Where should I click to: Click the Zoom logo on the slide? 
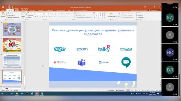[82, 49]
